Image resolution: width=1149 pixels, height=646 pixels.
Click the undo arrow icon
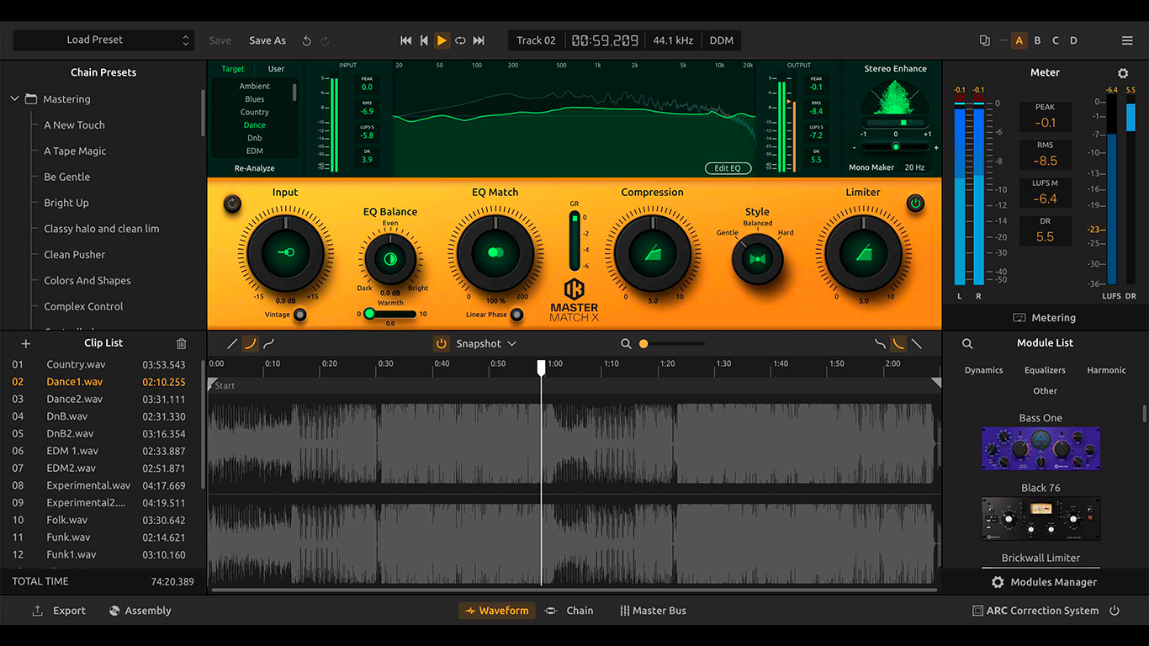click(306, 40)
